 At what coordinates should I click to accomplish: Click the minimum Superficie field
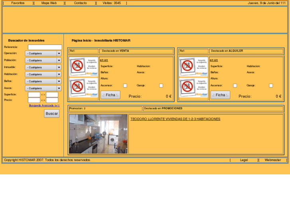[x=34, y=95]
